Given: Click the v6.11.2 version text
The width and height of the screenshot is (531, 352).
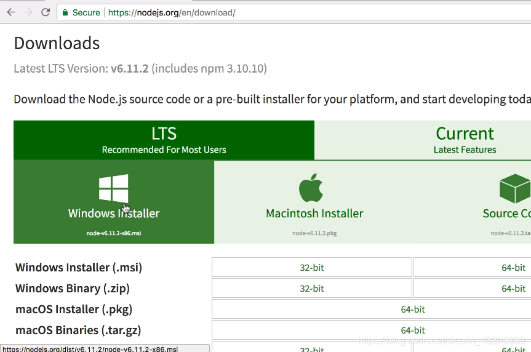Looking at the screenshot, I should coord(130,68).
